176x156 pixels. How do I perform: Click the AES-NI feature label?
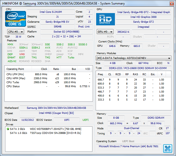[x=12, y=61]
